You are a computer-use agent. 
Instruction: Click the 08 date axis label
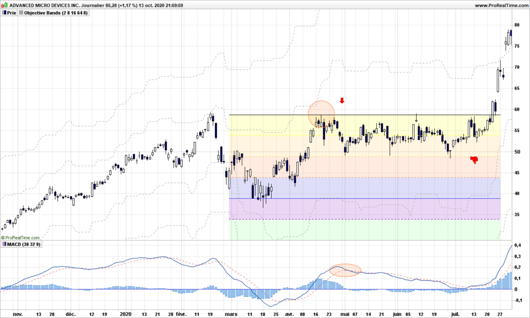coord(302,314)
